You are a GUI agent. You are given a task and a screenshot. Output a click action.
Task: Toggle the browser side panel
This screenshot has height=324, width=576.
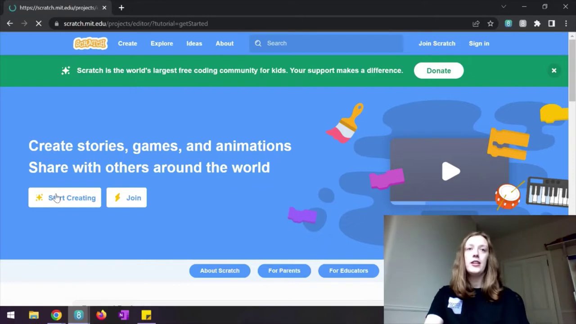[x=551, y=23]
